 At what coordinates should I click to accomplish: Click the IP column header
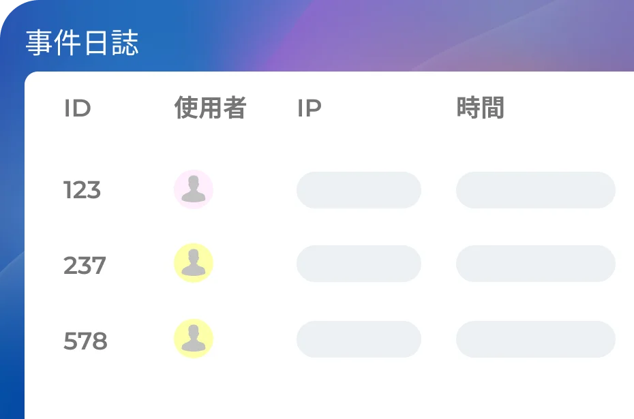pyautogui.click(x=310, y=108)
